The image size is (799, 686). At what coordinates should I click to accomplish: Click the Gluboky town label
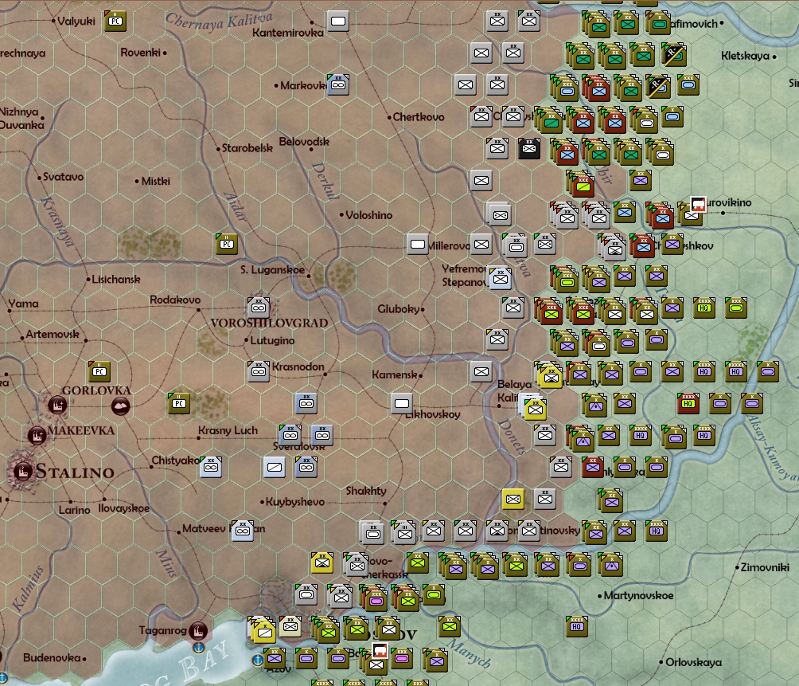click(x=399, y=309)
